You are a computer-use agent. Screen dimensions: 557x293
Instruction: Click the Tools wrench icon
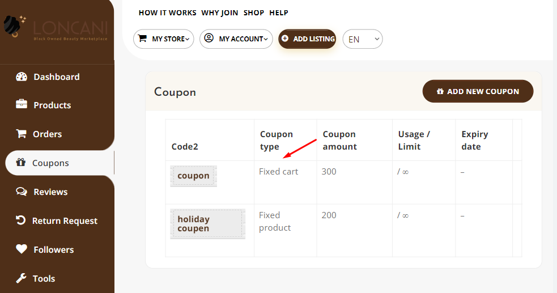[21, 278]
